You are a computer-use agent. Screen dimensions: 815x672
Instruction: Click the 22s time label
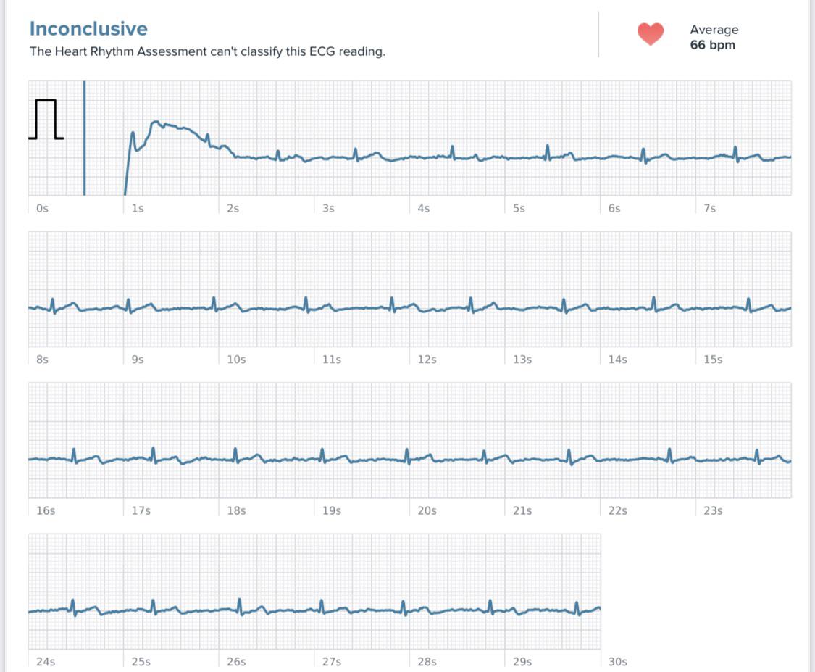(x=617, y=511)
